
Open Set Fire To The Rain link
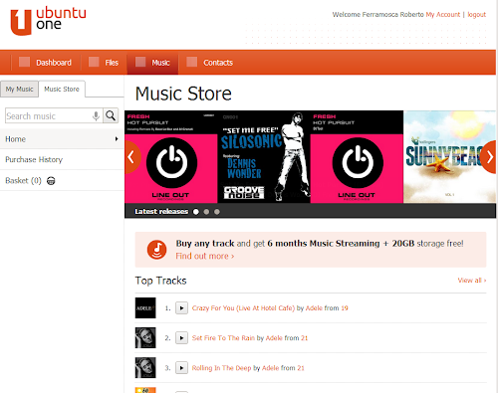223,338
